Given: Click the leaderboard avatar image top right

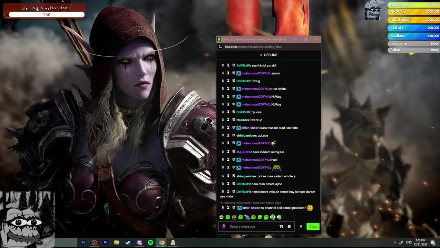Looking at the screenshot, I should pyautogui.click(x=375, y=10).
